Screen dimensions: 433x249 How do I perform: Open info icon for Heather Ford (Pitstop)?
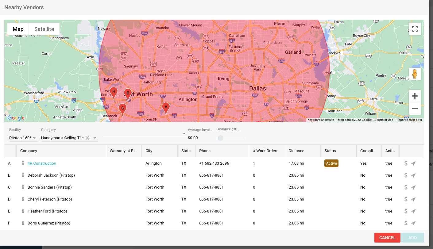23,211
